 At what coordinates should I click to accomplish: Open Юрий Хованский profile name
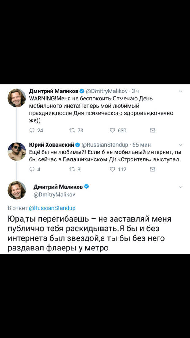tap(51, 144)
